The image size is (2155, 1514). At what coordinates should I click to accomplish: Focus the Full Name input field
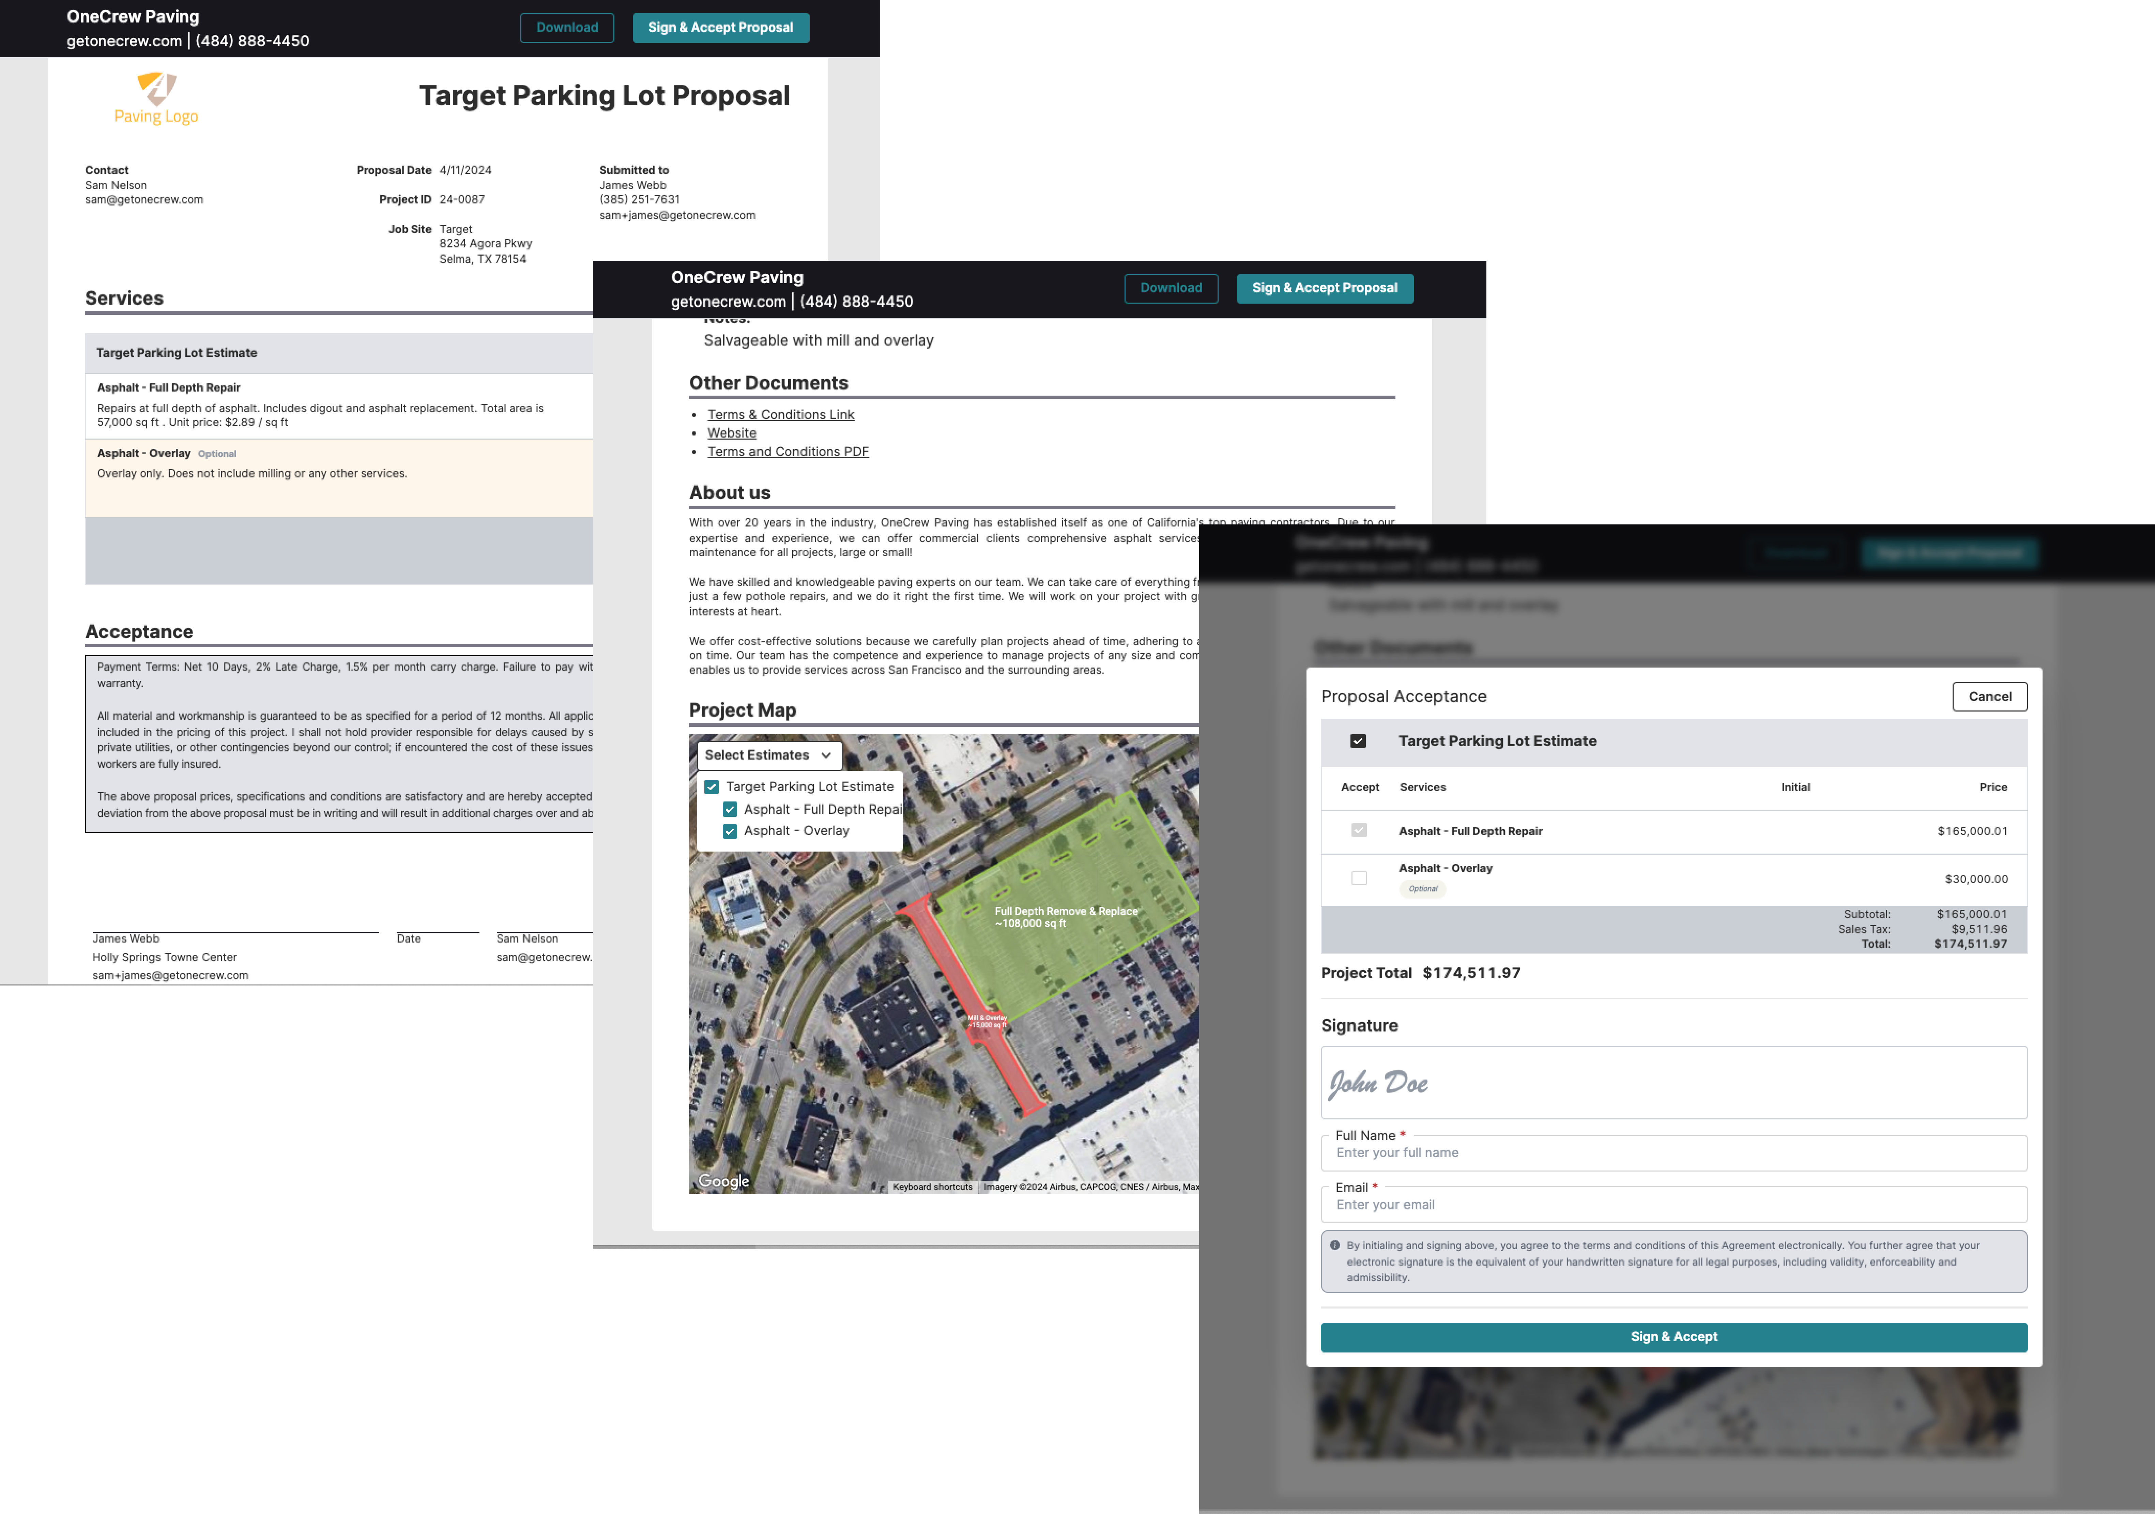click(x=1673, y=1153)
